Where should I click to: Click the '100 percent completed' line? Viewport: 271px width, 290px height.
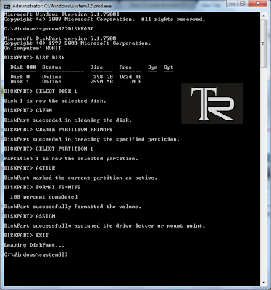[x=44, y=197]
